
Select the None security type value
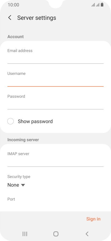[x=13, y=185]
